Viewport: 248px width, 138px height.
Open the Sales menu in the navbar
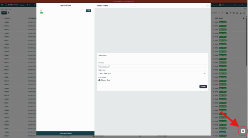pos(22,5)
